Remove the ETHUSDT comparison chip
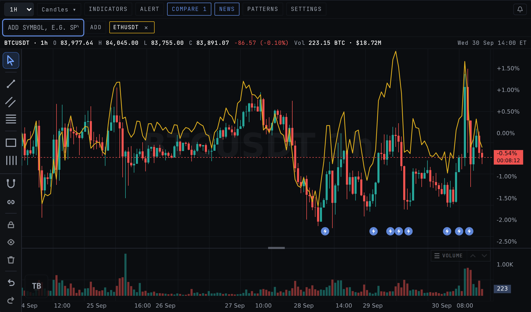This screenshot has height=312, width=531. pyautogui.click(x=146, y=28)
